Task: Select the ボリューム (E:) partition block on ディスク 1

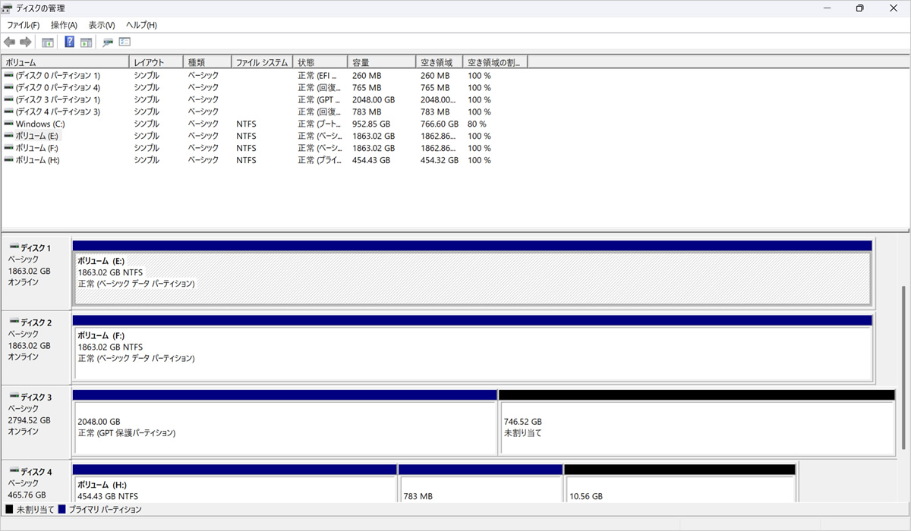Action: click(x=471, y=278)
